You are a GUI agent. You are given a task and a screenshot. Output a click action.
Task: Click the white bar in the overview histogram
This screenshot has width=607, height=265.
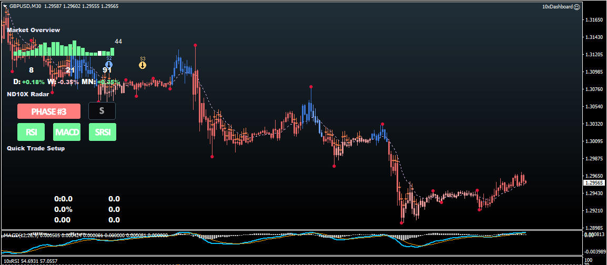click(x=100, y=53)
